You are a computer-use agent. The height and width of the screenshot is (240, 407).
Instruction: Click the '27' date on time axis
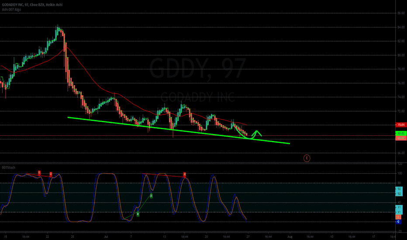click(248, 237)
